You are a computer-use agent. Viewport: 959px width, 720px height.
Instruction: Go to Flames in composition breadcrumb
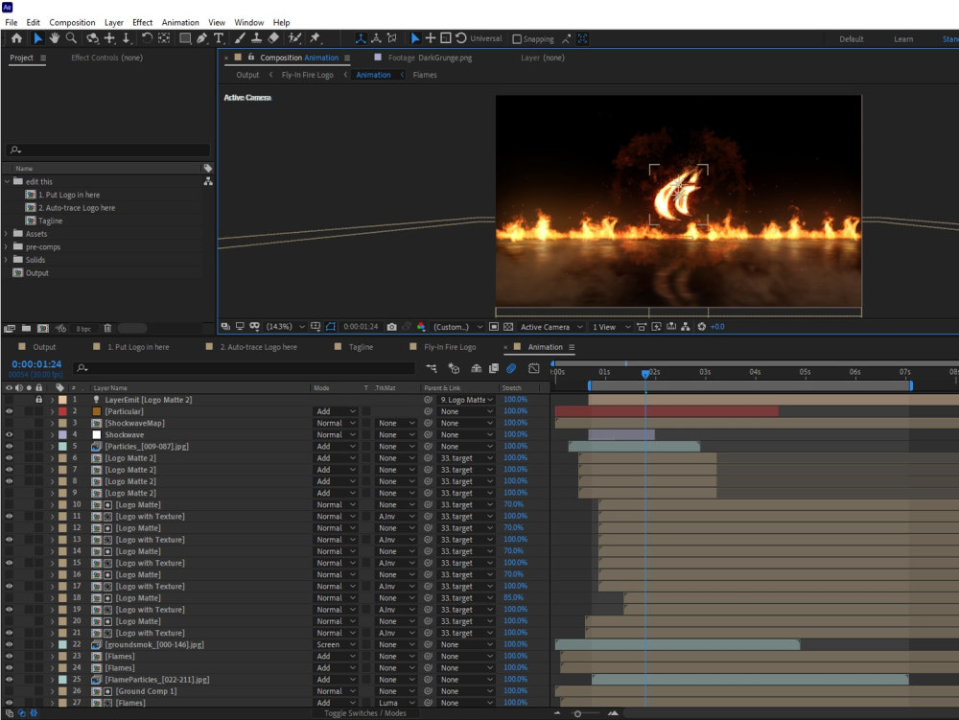[x=425, y=75]
